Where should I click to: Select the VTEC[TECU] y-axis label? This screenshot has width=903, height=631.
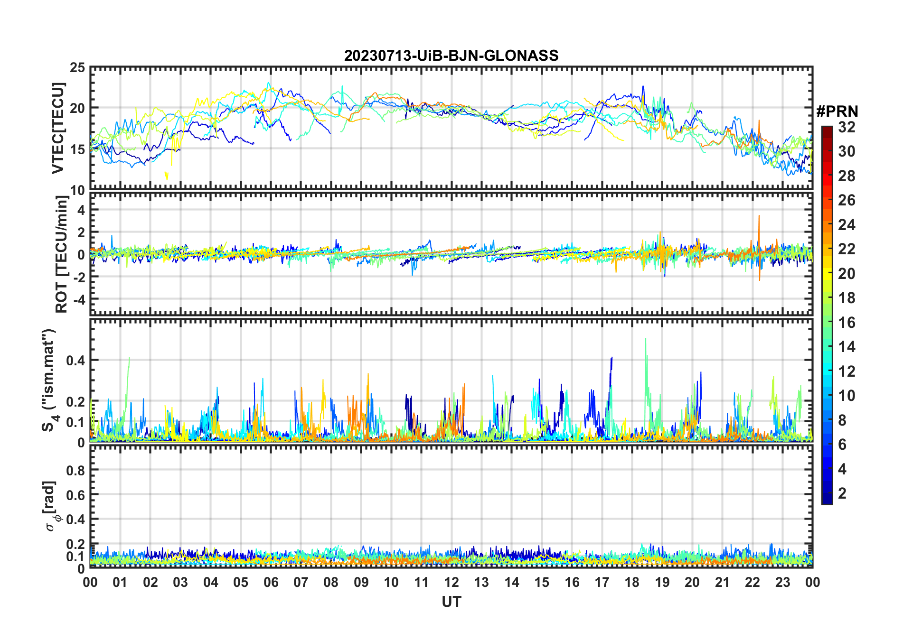tap(58, 129)
